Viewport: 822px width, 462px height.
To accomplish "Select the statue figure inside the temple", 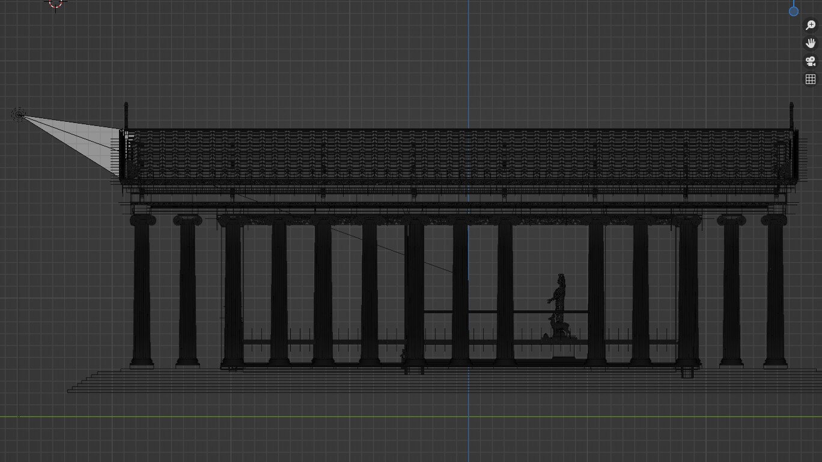I will 559,306.
